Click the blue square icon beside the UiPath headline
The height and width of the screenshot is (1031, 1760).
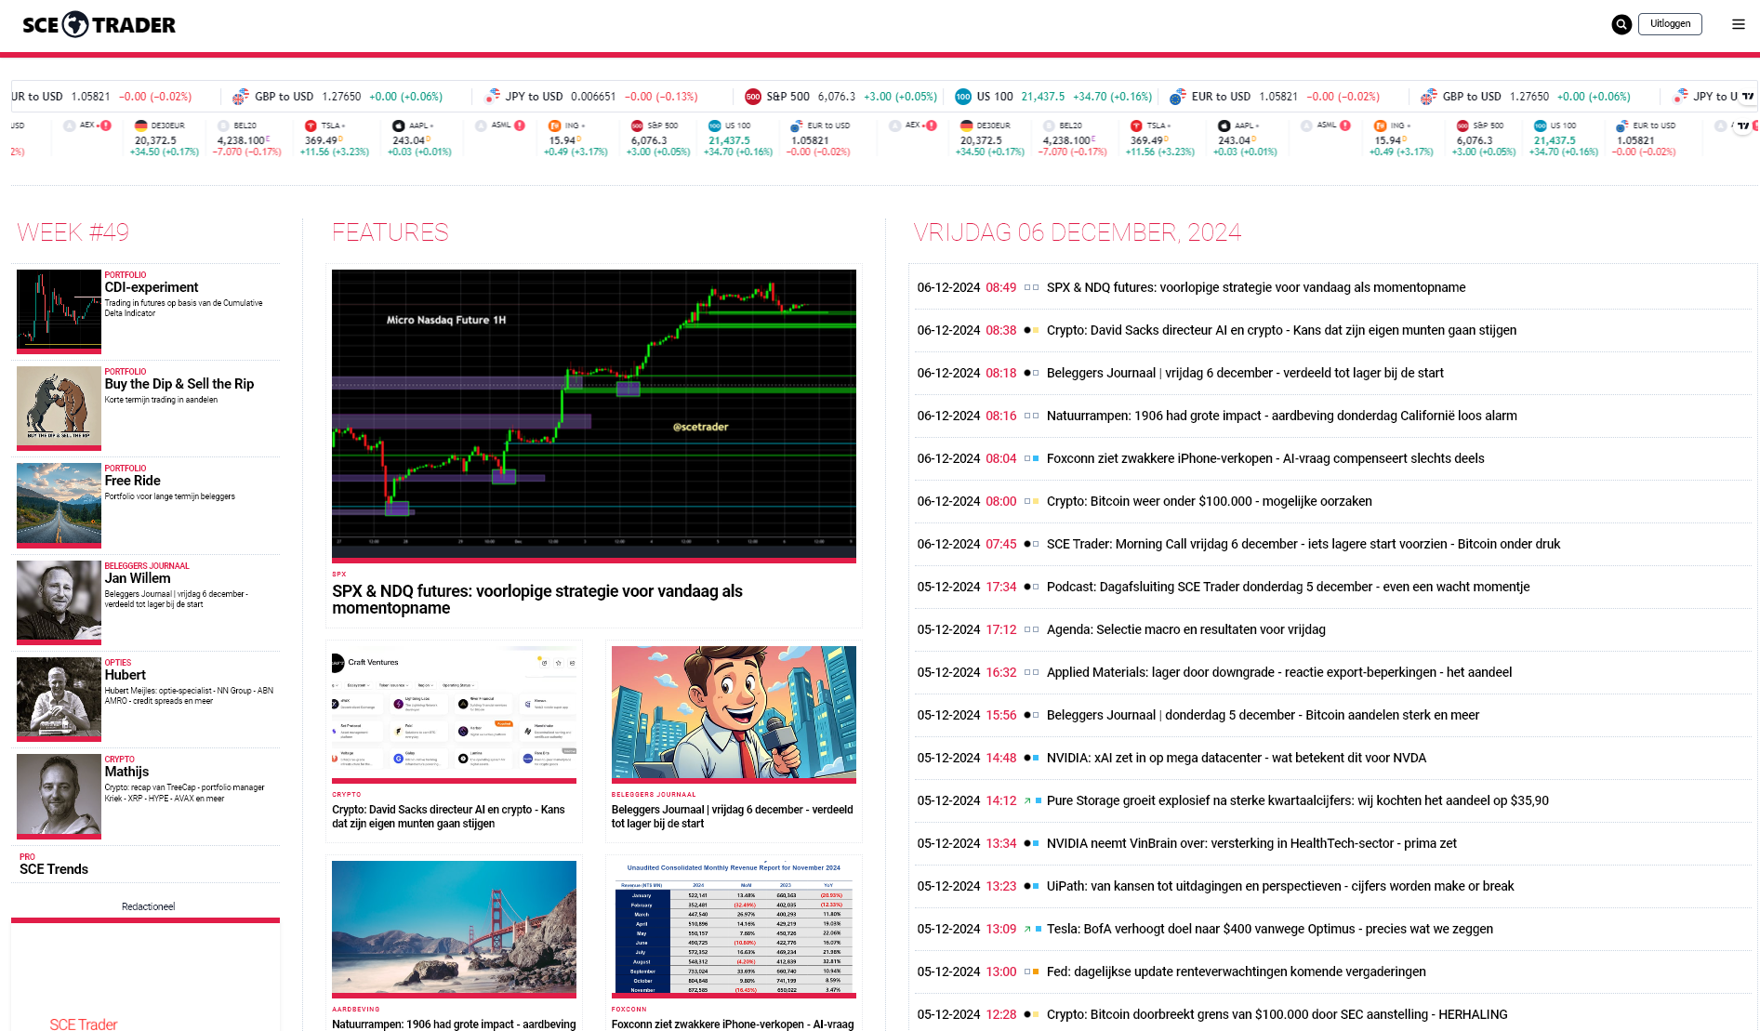coord(1037,886)
